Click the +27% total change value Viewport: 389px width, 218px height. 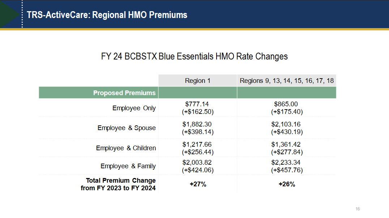[x=198, y=184]
